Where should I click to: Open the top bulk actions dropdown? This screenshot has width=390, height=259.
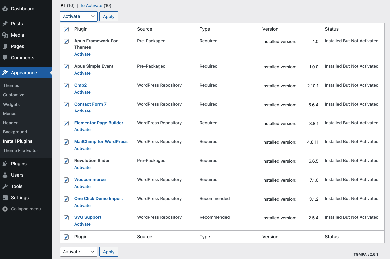click(78, 16)
